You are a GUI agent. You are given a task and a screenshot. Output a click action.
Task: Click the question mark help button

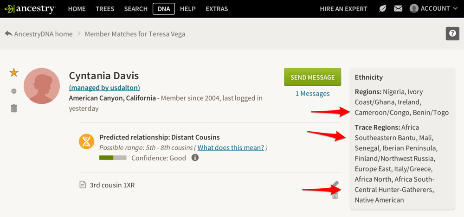452,34
